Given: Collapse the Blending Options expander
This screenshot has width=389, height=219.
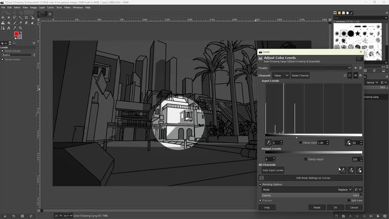Looking at the screenshot, I should [x=260, y=184].
